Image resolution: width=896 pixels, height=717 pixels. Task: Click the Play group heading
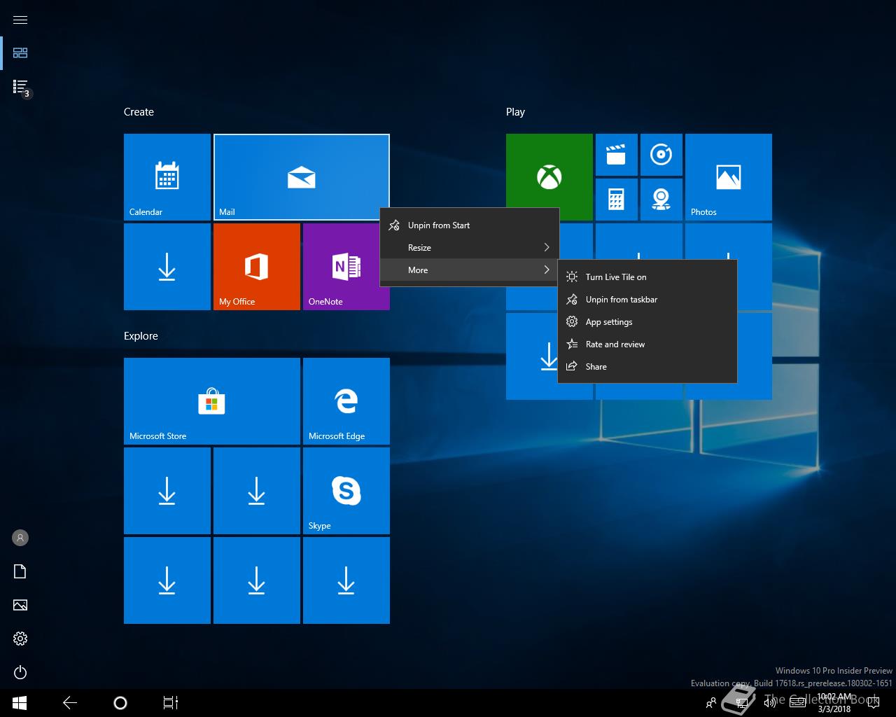pos(515,112)
